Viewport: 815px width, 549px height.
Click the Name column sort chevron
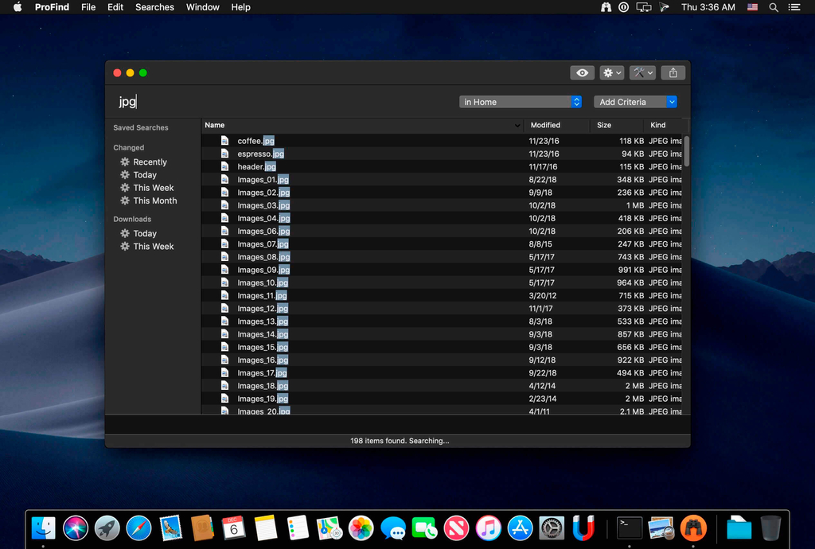[517, 126]
